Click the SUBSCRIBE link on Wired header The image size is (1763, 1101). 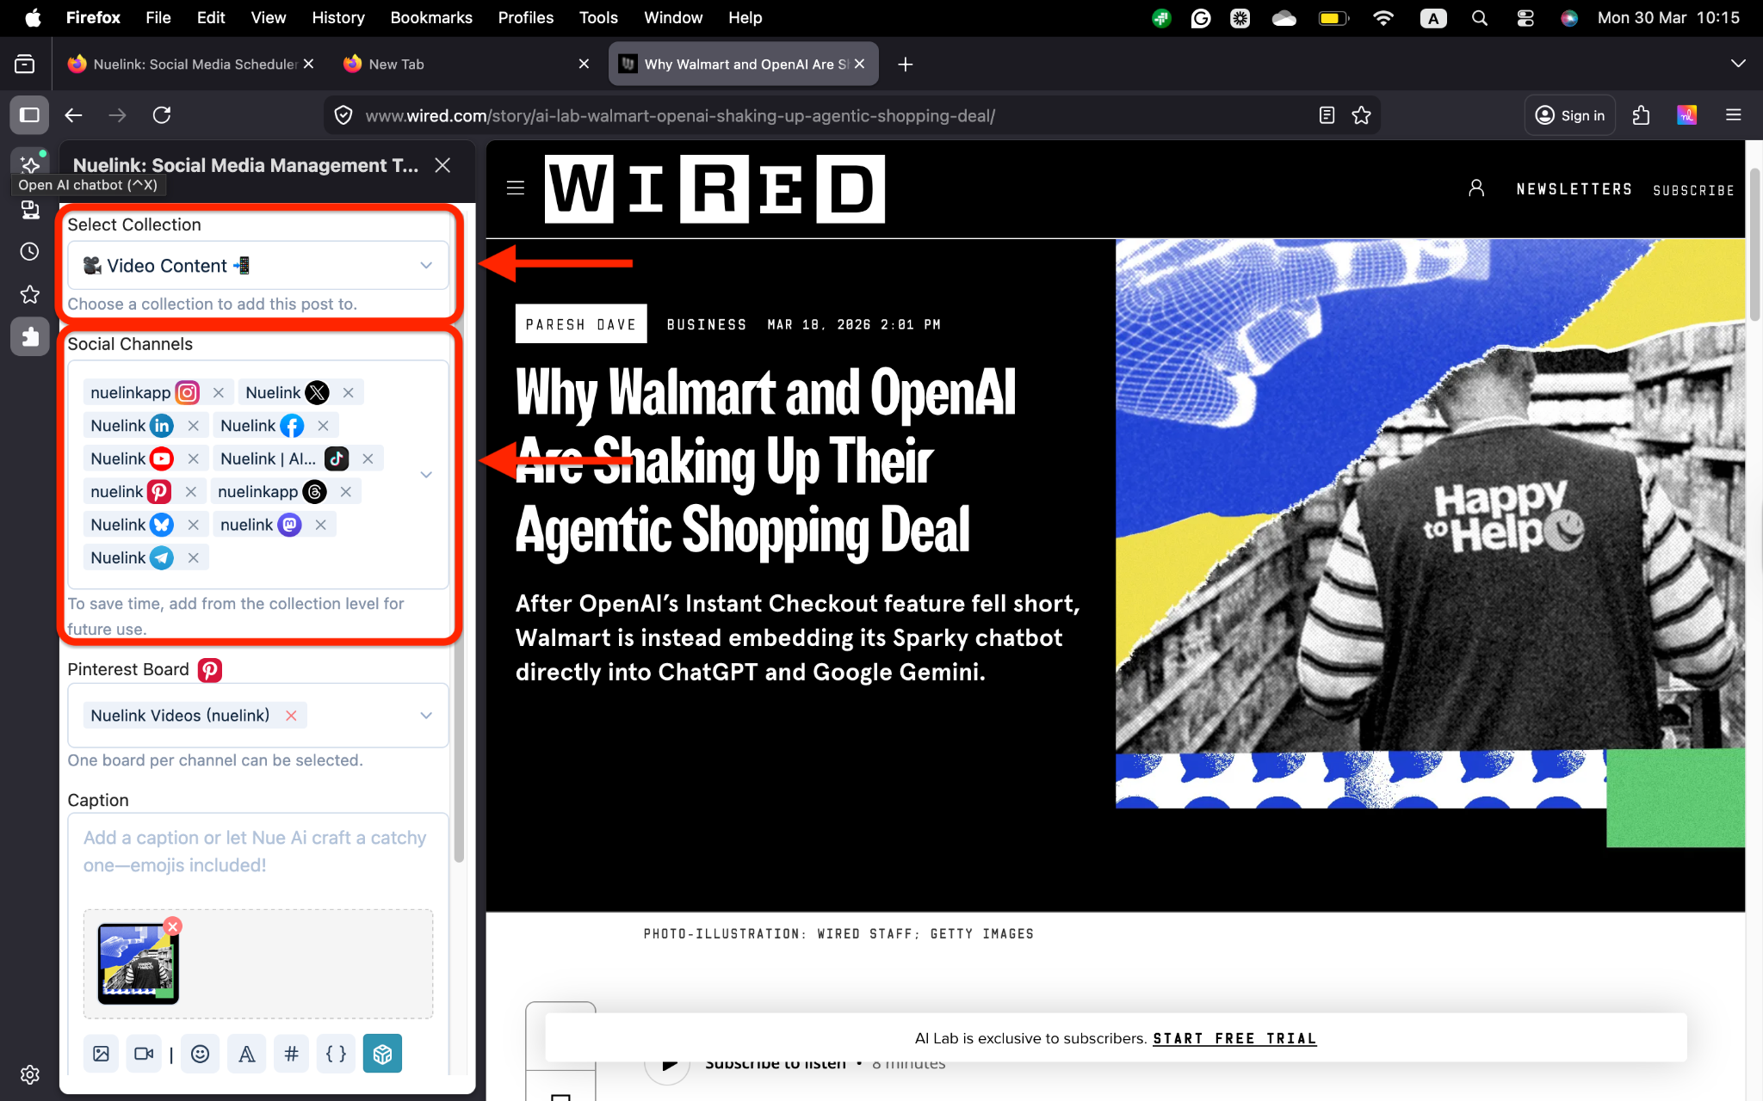point(1692,190)
